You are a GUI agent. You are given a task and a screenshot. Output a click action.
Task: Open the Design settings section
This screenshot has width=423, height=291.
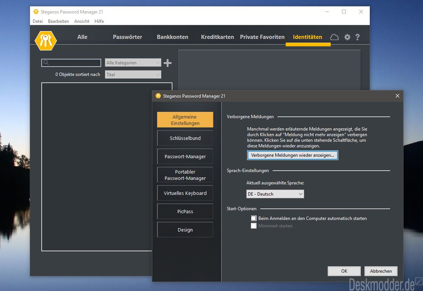tap(185, 230)
